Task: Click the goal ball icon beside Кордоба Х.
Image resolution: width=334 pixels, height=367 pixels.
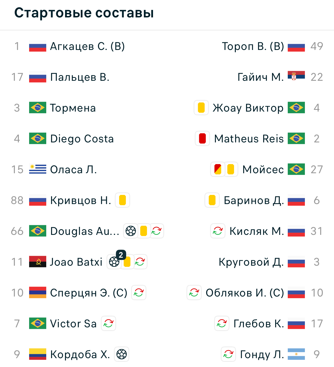Action: 122,354
